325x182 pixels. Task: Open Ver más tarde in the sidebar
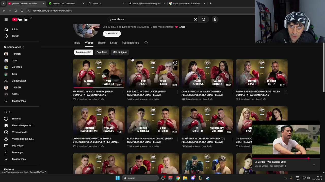(x=20, y=132)
